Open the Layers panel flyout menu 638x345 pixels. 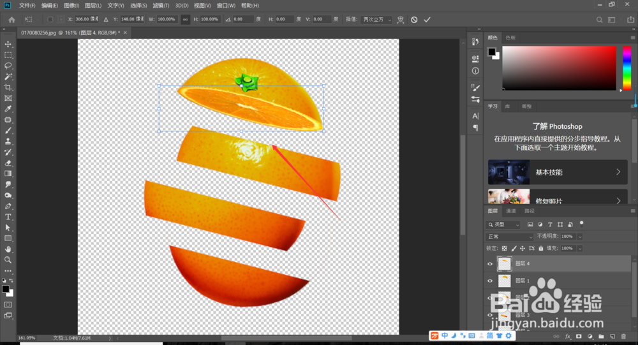point(633,210)
